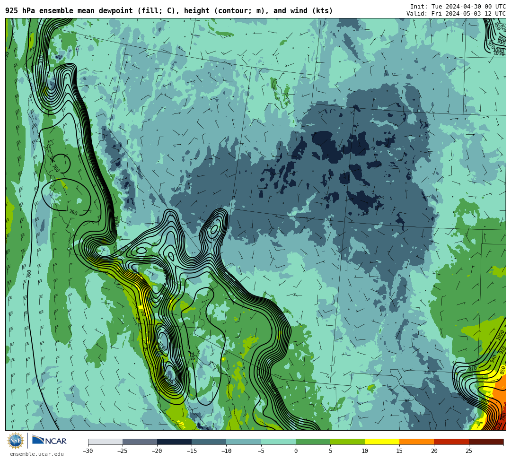Click the colorbar label 0
This screenshot has width=511, height=460.
coord(296,451)
